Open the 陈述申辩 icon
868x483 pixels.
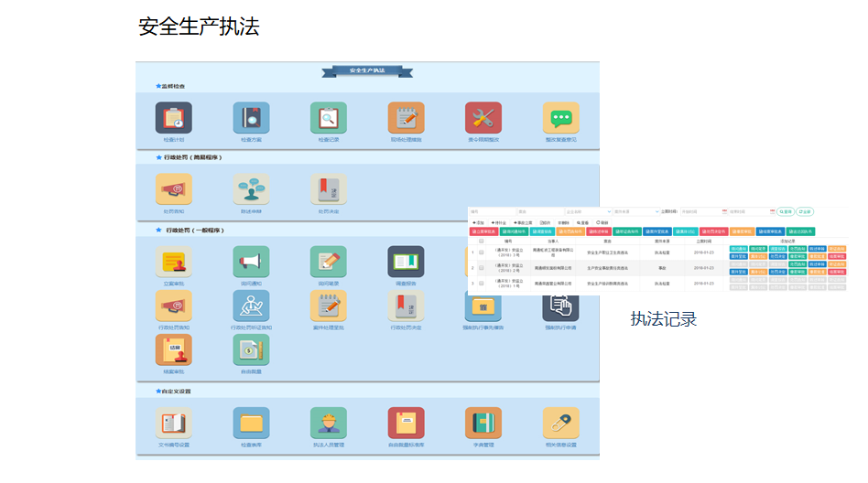[x=251, y=189]
